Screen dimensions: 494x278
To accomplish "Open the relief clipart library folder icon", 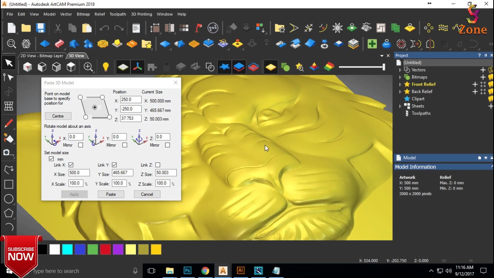I will tap(147, 44).
